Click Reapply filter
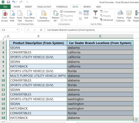 [x=105, y=16]
